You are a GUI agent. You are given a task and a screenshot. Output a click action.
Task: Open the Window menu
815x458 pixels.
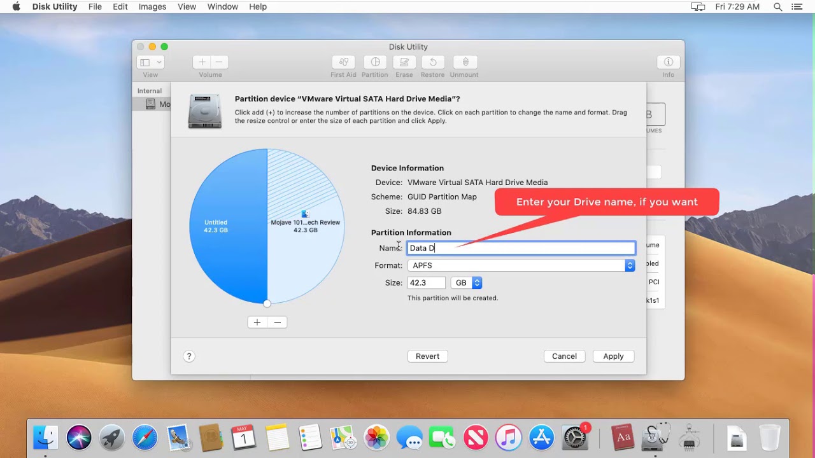pos(222,6)
